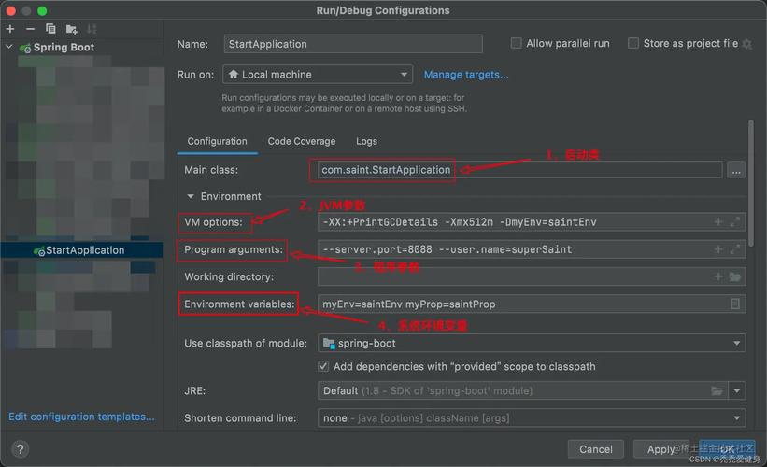This screenshot has height=467, width=767.
Task: Open the Run on Local machine dropdown
Action: click(318, 75)
